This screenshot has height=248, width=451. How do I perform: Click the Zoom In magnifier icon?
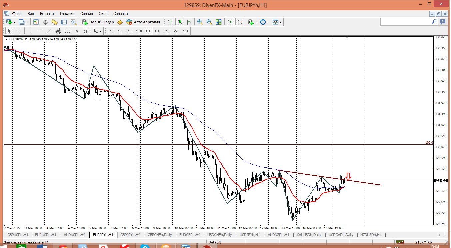[x=200, y=22]
